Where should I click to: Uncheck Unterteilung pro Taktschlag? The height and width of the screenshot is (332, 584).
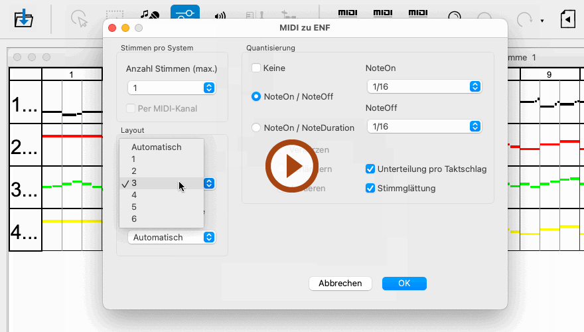(371, 169)
